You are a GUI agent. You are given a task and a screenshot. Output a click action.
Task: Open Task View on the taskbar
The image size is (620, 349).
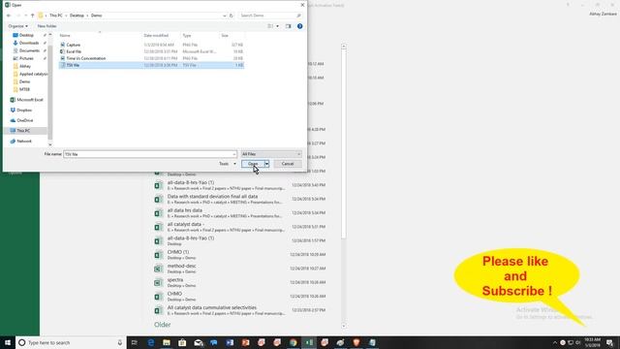coord(135,342)
